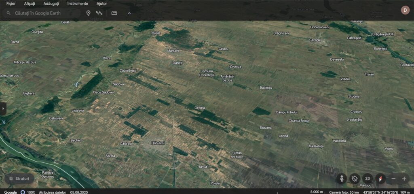The width and height of the screenshot is (414, 194).
Task: Open the user account avatar
Action: tap(405, 10)
